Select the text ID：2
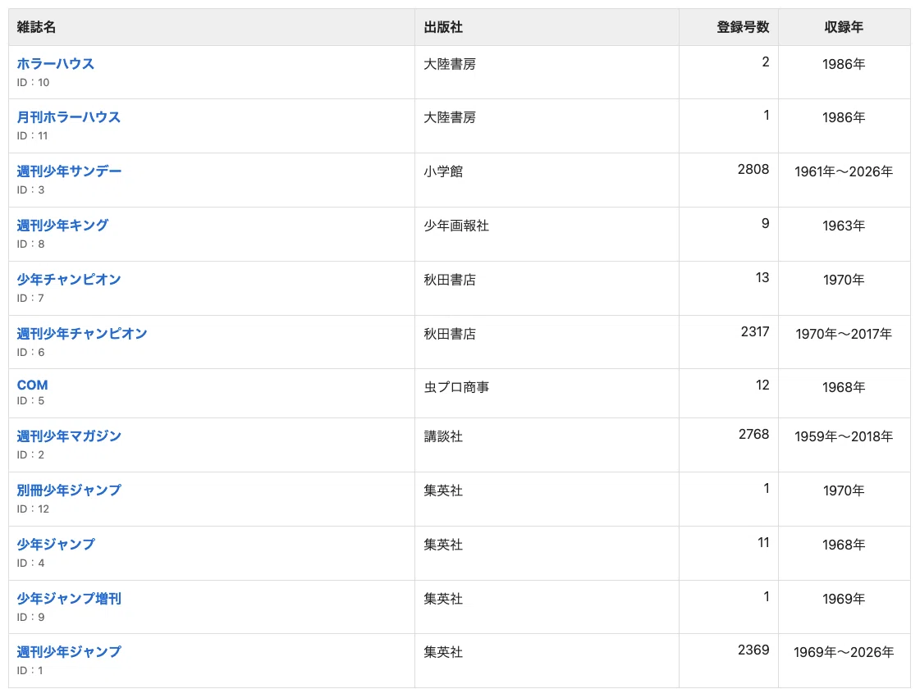The height and width of the screenshot is (698, 920). point(30,454)
